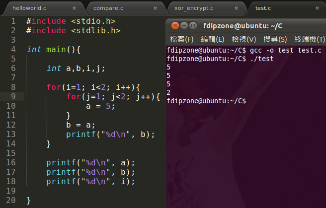Screen dimensions: 326x208
Task: Open the 編輯(E) menu in the terminal
Action: coord(213,39)
